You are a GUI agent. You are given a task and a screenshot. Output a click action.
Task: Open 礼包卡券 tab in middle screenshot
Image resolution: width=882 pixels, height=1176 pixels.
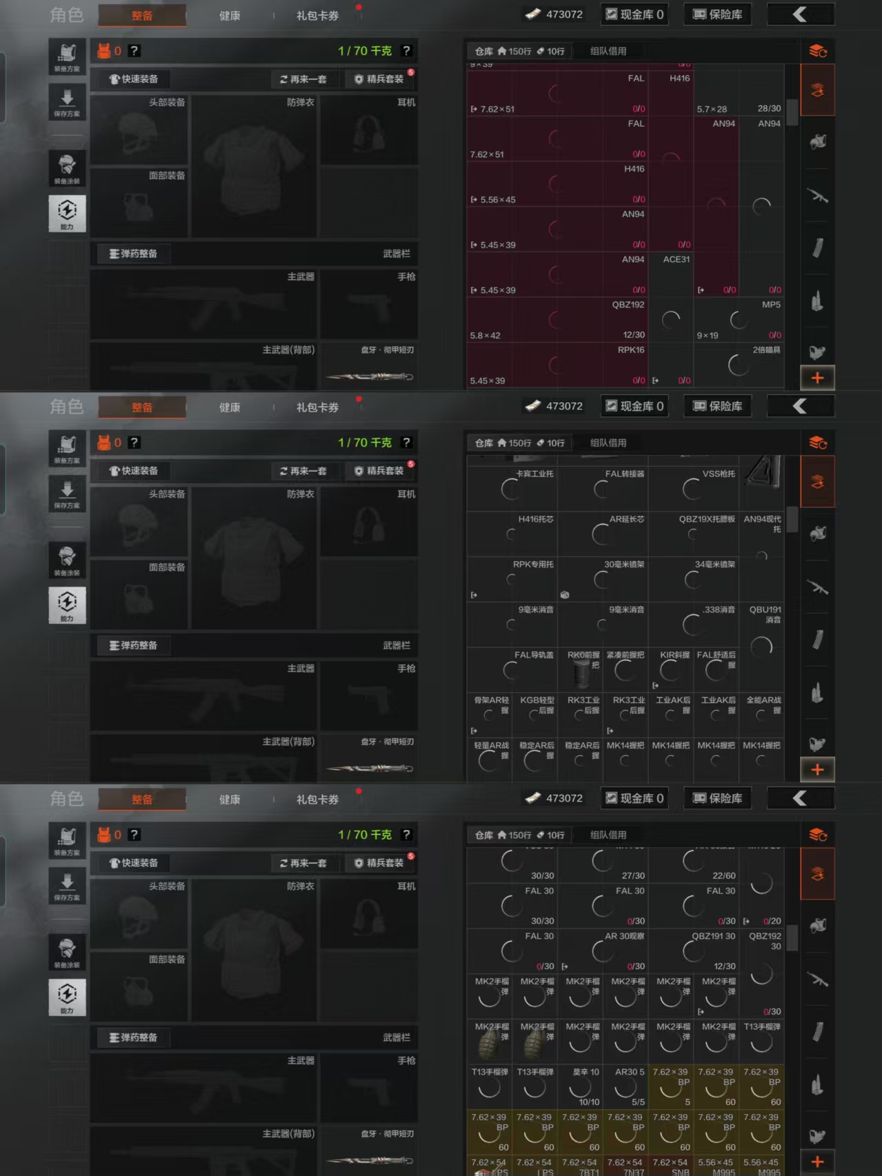[317, 407]
